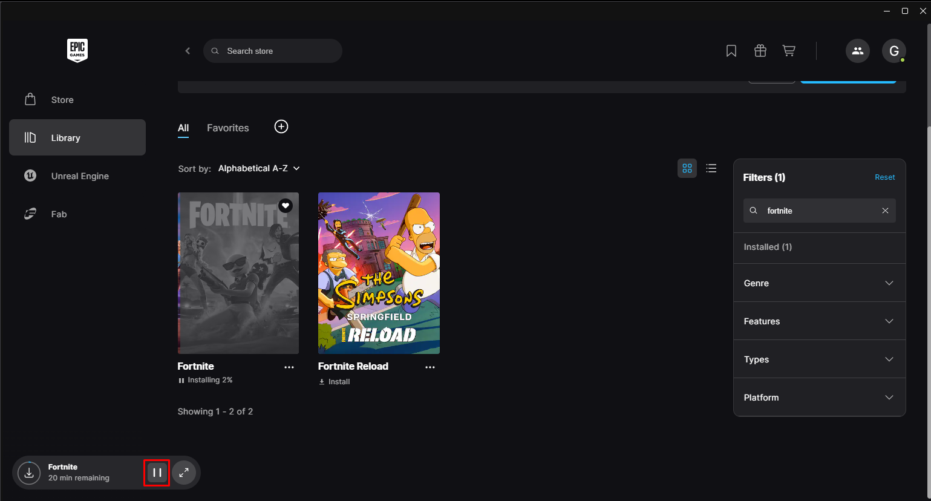Expand the Platform filter
Viewport: 931px width, 501px height.
[x=820, y=398]
